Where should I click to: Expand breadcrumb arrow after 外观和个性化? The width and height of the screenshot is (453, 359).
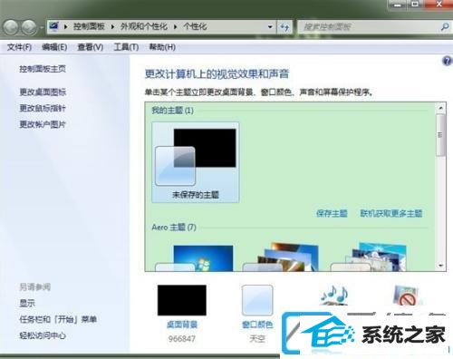coord(175,27)
